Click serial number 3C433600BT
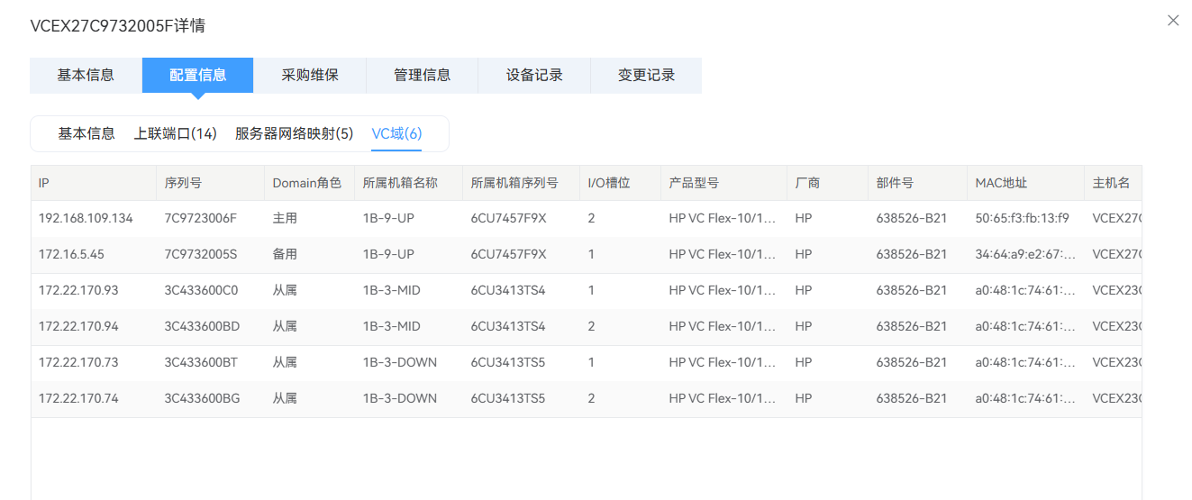 tap(201, 362)
